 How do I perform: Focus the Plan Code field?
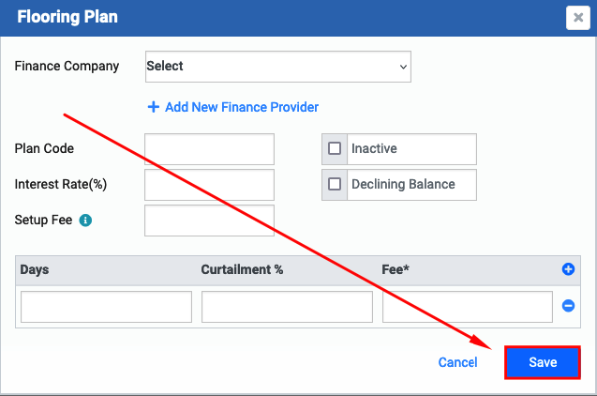coord(209,149)
